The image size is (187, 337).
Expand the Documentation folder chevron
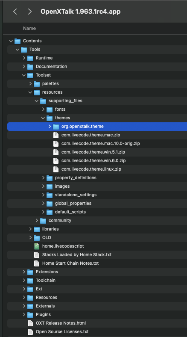(24, 67)
